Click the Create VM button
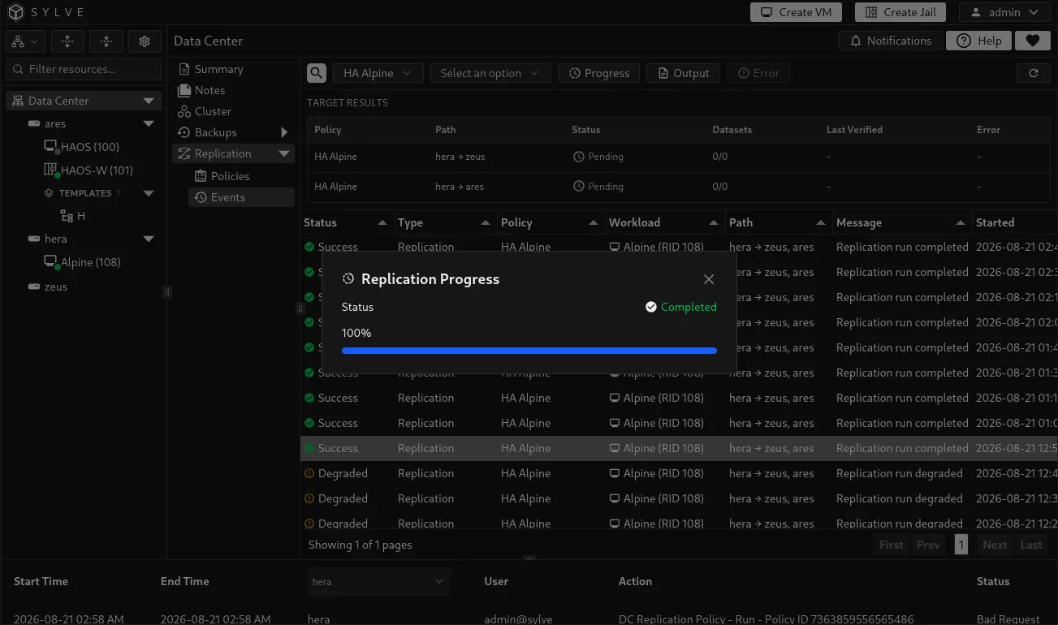Screen dimensions: 1058x625 coord(796,12)
